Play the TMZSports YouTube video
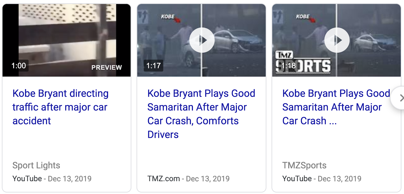 point(337,40)
